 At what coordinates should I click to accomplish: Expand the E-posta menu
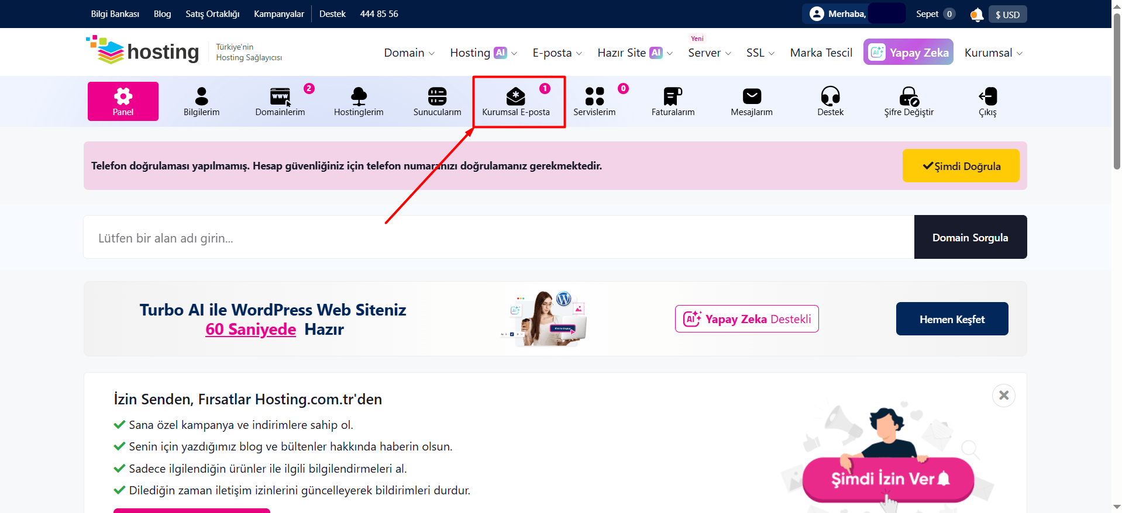coord(557,53)
